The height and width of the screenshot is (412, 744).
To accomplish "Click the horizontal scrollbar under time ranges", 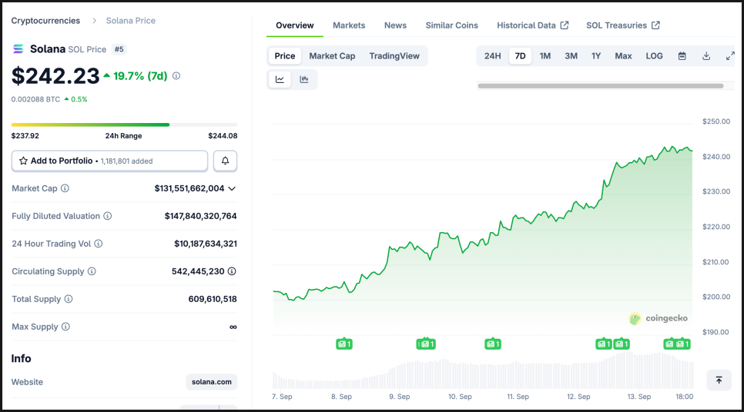I will point(601,86).
